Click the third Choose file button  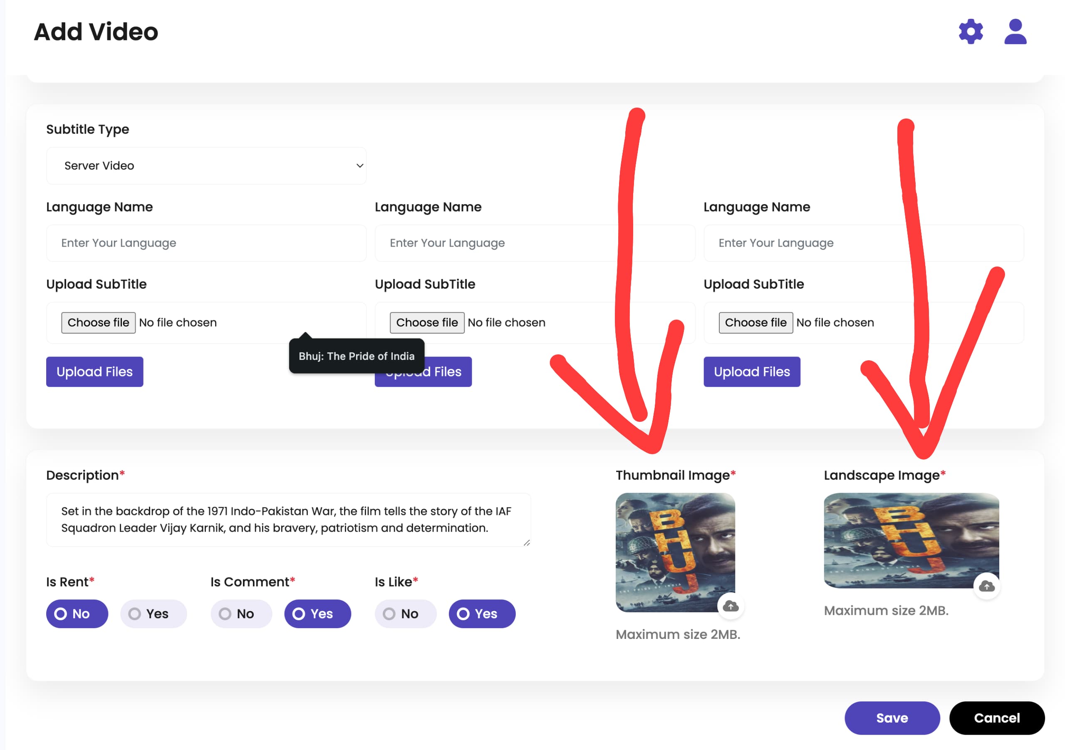[755, 322]
